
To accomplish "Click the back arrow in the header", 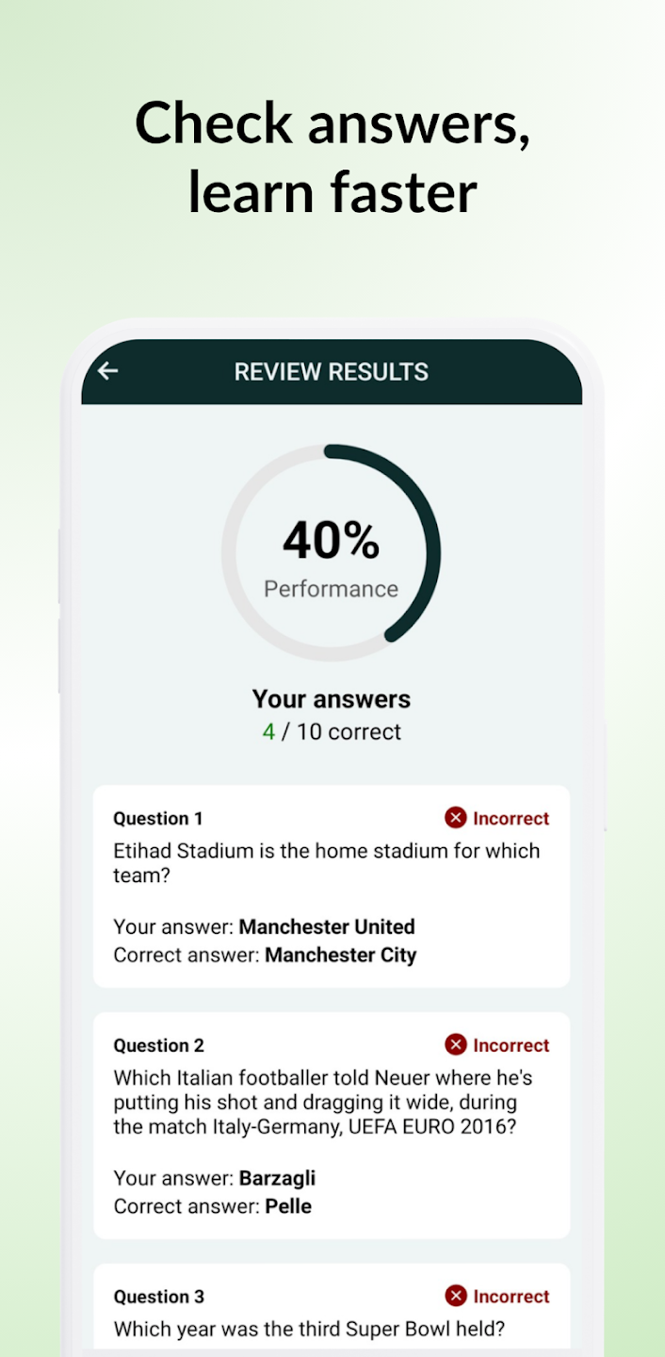I will pyautogui.click(x=106, y=371).
